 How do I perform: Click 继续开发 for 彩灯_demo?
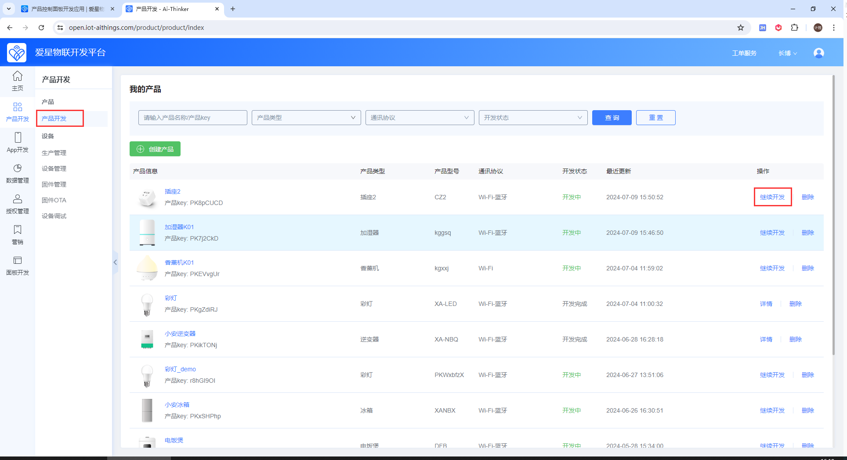(x=772, y=375)
